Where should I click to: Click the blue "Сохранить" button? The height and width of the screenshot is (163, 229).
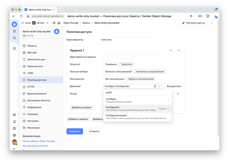pyautogui.click(x=74, y=131)
